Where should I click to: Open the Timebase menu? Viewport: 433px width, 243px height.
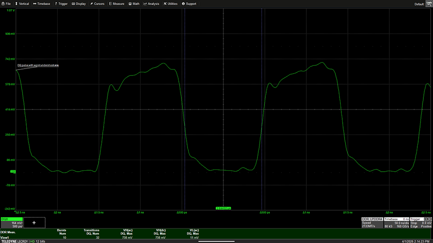click(41, 4)
